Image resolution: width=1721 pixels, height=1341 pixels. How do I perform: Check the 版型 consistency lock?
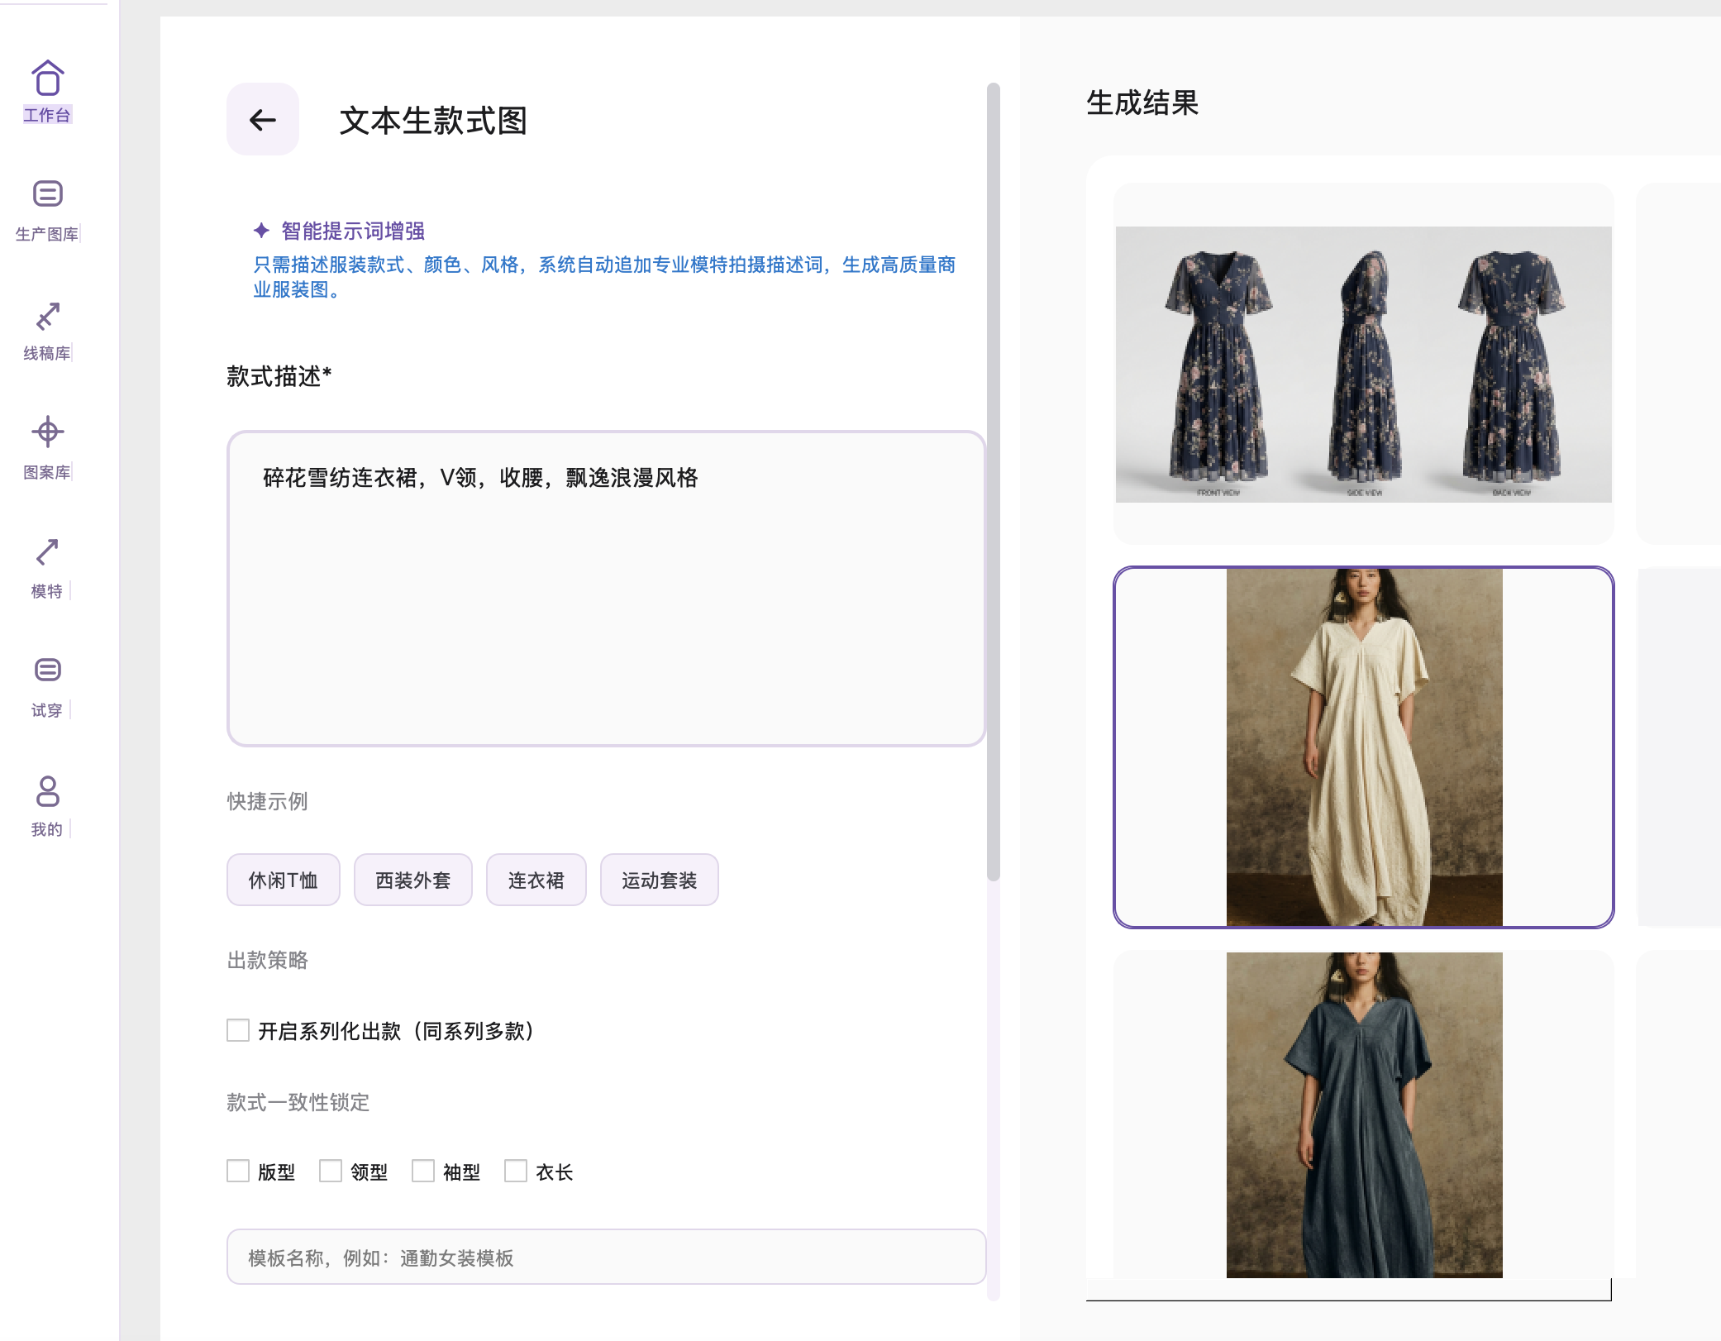point(237,1172)
